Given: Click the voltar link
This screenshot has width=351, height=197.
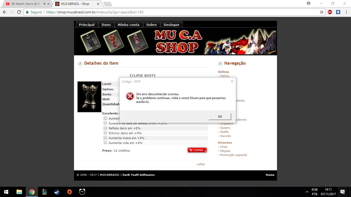Looking at the screenshot, I should [201, 164].
